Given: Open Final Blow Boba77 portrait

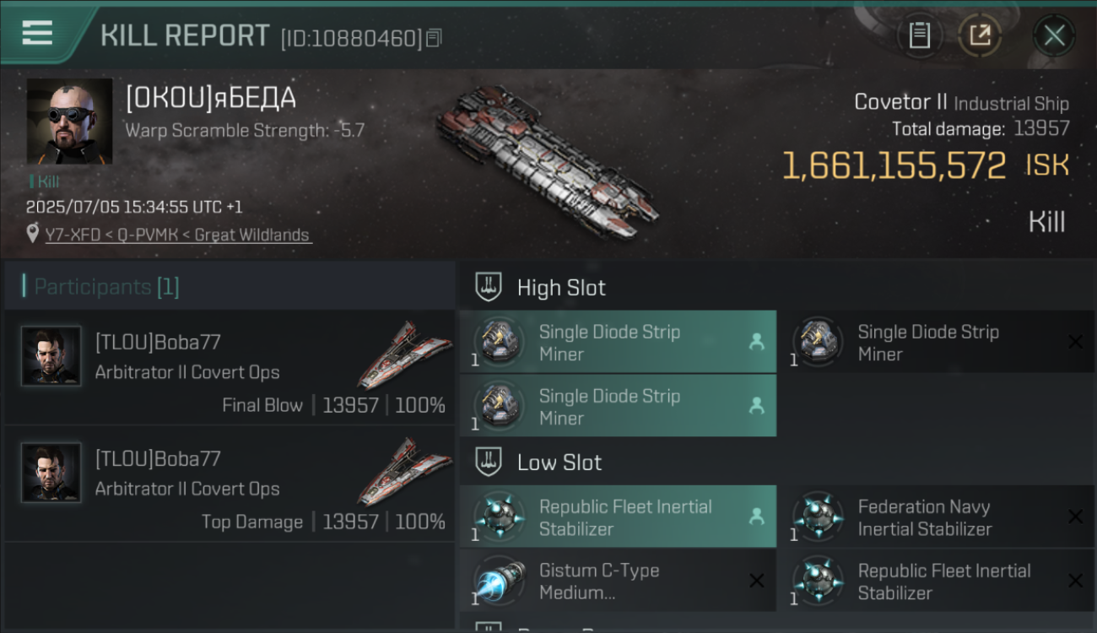Looking at the screenshot, I should coord(51,356).
